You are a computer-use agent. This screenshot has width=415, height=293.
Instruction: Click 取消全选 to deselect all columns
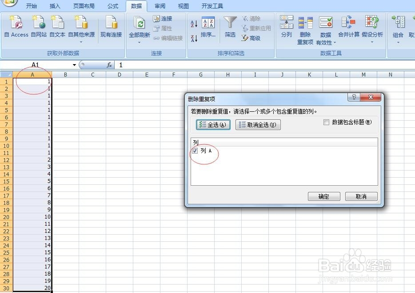tap(258, 125)
